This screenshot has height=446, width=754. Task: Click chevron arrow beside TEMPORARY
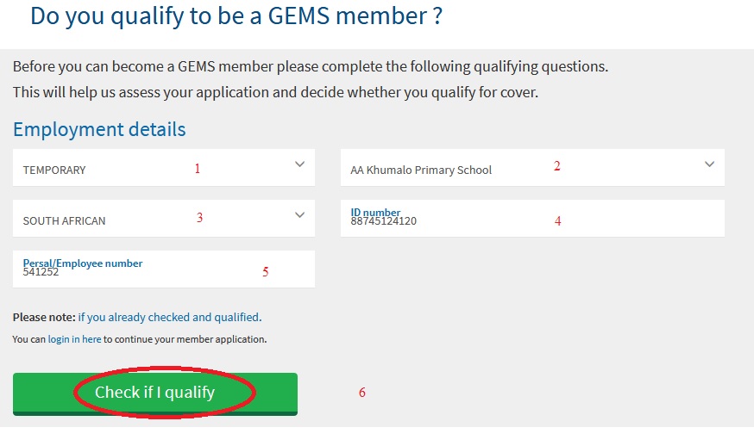[299, 164]
